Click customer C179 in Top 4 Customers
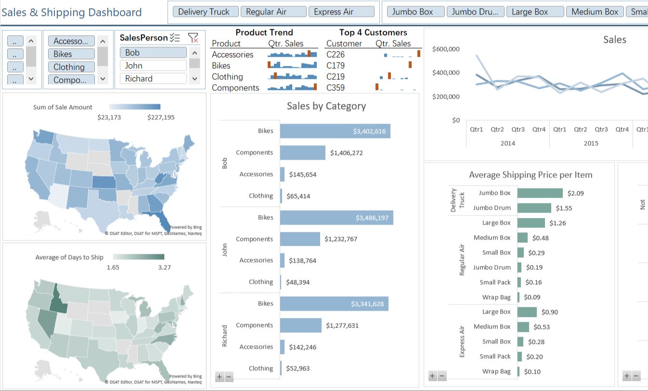 [336, 65]
